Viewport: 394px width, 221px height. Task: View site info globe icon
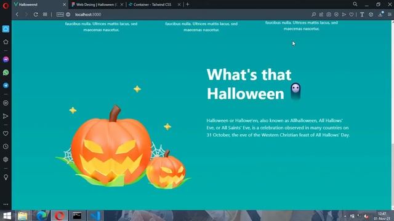(68, 15)
